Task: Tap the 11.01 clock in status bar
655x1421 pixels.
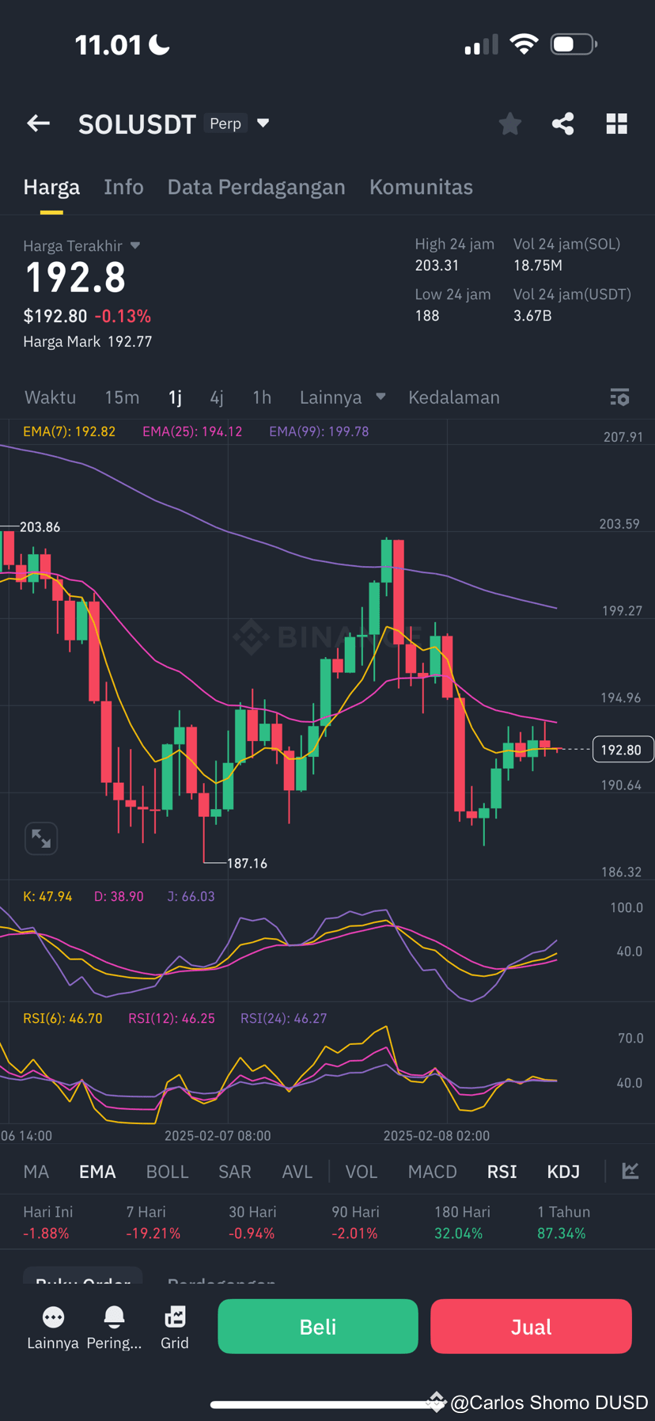Action: pyautogui.click(x=108, y=45)
